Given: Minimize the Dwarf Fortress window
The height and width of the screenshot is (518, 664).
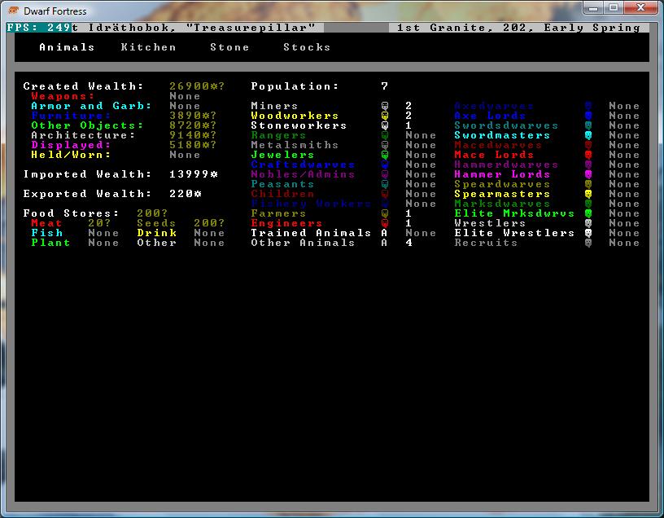Looking at the screenshot, I should click(594, 8).
